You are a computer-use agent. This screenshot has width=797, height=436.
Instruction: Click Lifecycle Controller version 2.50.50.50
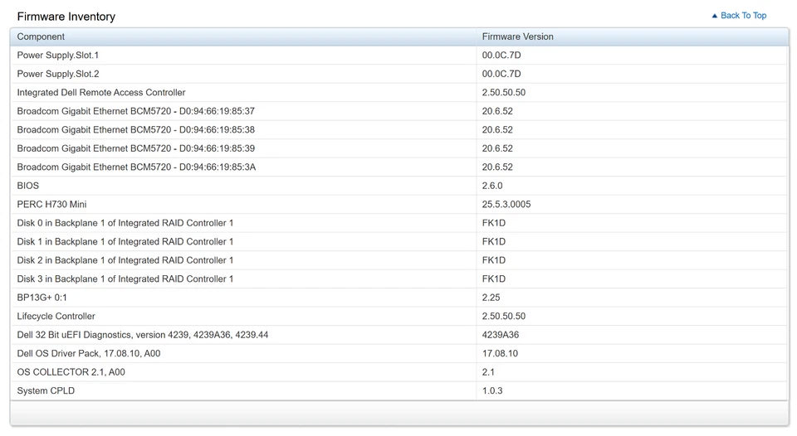pyautogui.click(x=504, y=316)
